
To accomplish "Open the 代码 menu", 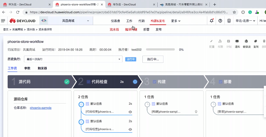I will pyautogui.click(x=141, y=21).
